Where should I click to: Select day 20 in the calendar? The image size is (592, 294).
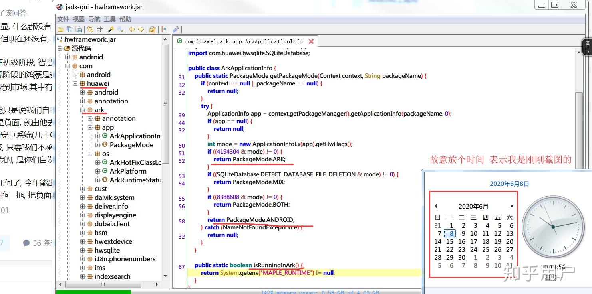pyautogui.click(x=510, y=241)
